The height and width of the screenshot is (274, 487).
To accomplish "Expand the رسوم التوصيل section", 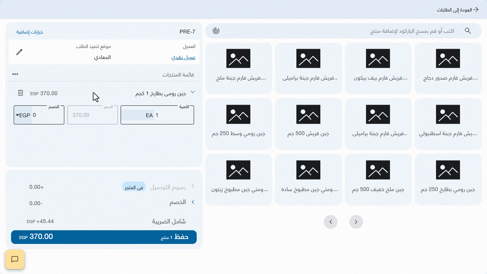I will (x=193, y=186).
